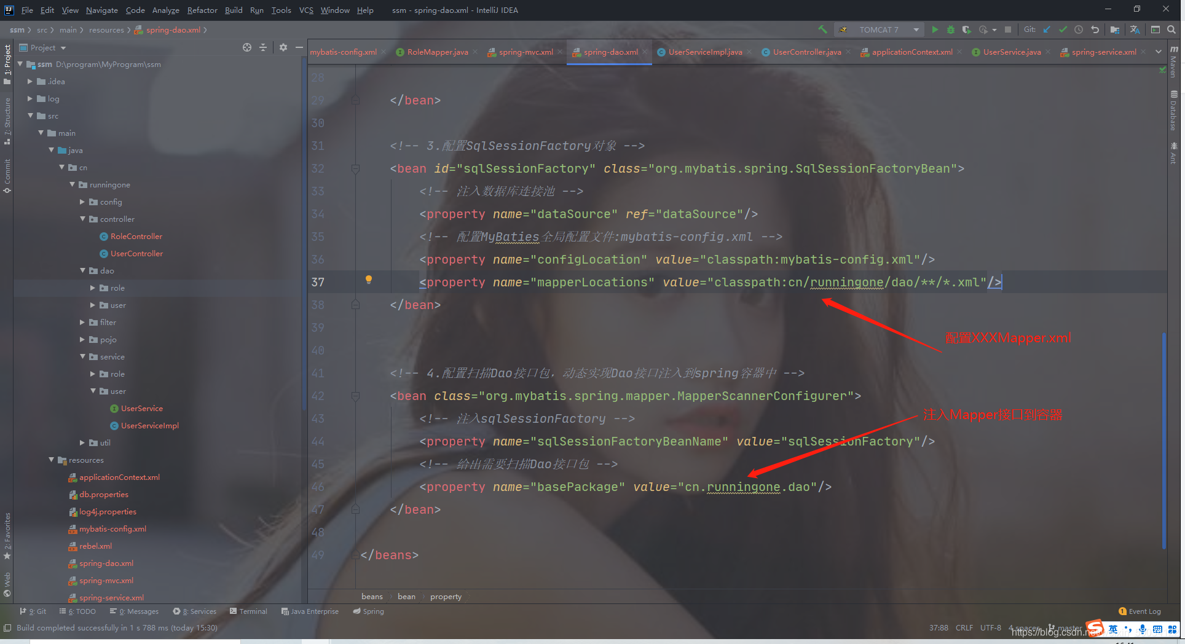This screenshot has height=644, width=1185.
Task: Hide the Project panel with the minus icon
Action: 299,47
